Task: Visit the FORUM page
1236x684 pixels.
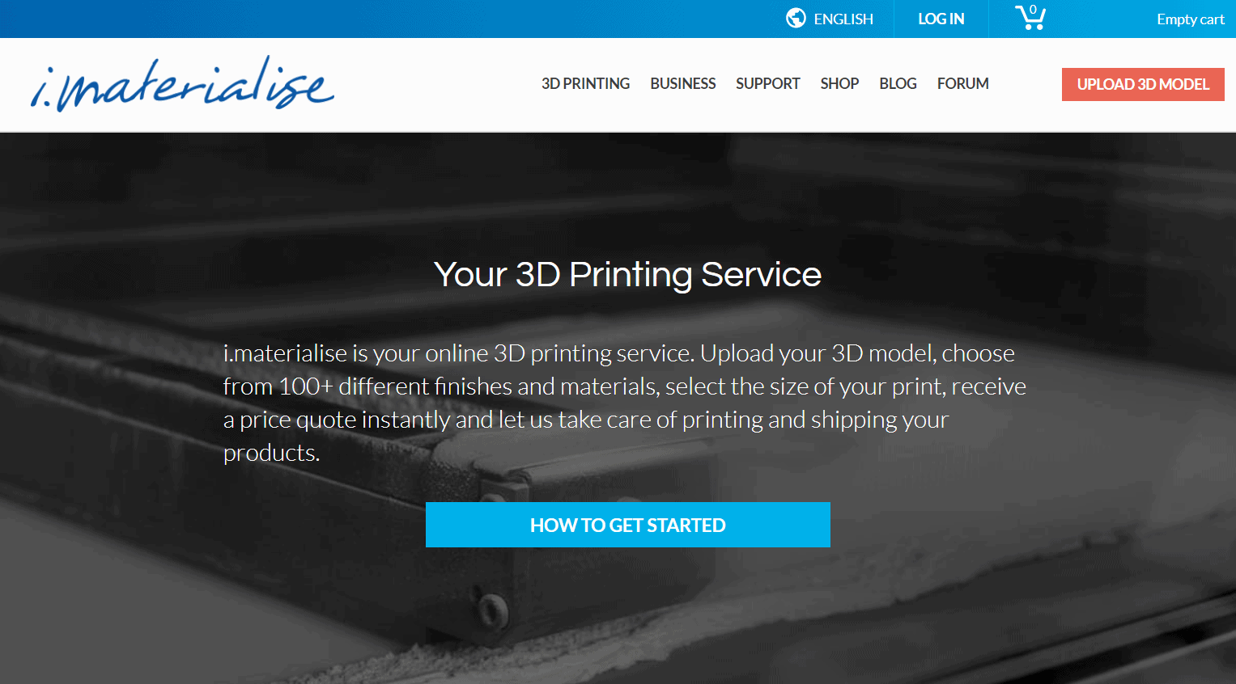Action: coord(962,83)
